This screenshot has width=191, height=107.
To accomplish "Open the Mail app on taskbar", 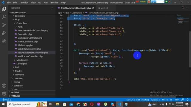I will tap(71, 104).
